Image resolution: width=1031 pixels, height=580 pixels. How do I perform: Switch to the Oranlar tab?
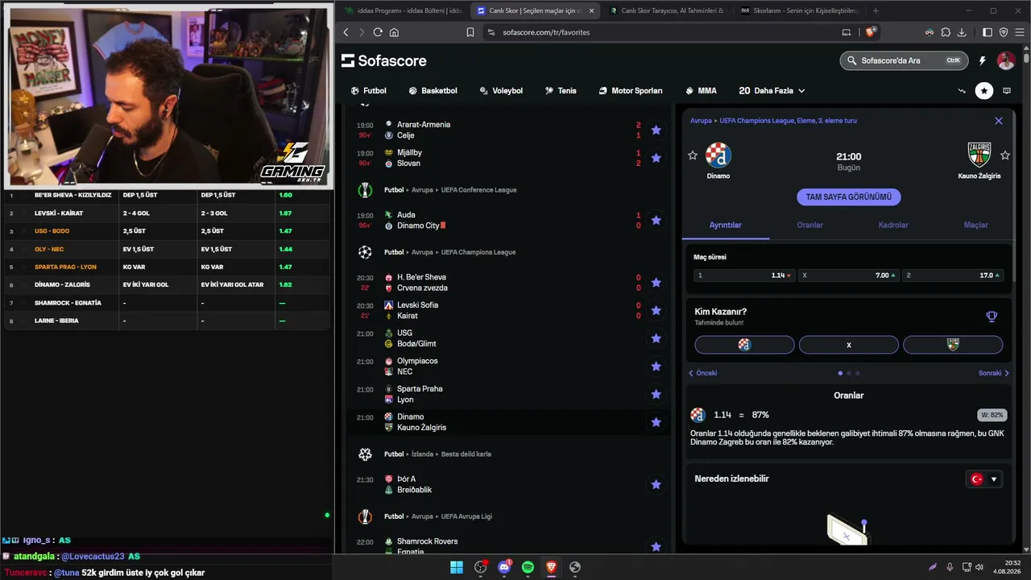[809, 225]
